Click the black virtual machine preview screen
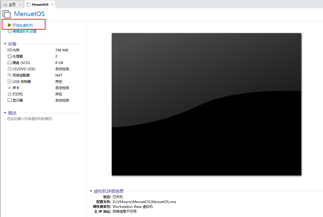This screenshot has height=217, width=323. click(206, 104)
